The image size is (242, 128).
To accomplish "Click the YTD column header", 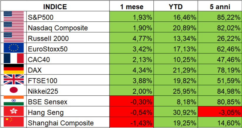I will (175, 6).
